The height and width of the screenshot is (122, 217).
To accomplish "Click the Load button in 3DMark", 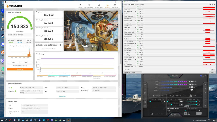I will (x=13, y=62).
